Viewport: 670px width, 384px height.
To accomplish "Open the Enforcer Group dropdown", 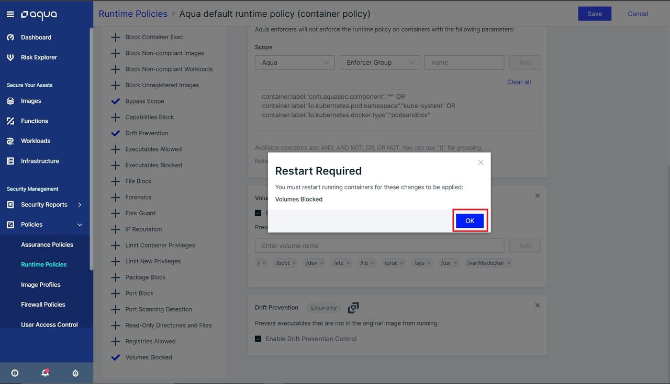I will click(x=379, y=63).
